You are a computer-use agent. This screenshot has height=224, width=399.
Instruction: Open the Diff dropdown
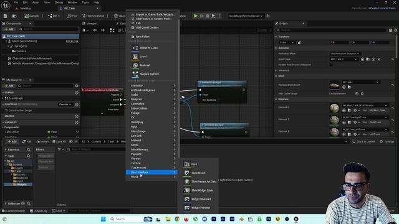(54, 16)
